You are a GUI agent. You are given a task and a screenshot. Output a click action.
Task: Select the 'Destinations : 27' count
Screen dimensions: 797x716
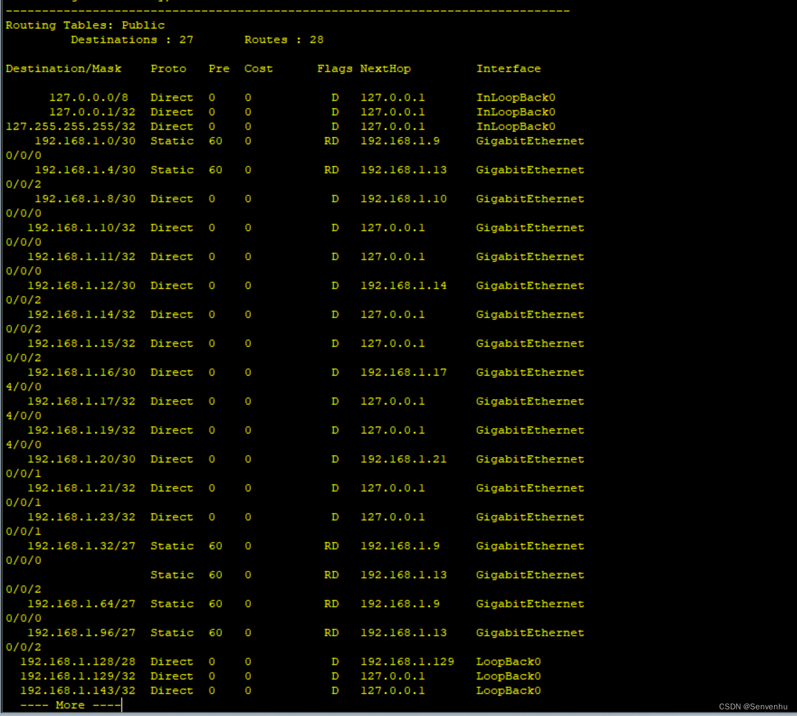coord(132,40)
